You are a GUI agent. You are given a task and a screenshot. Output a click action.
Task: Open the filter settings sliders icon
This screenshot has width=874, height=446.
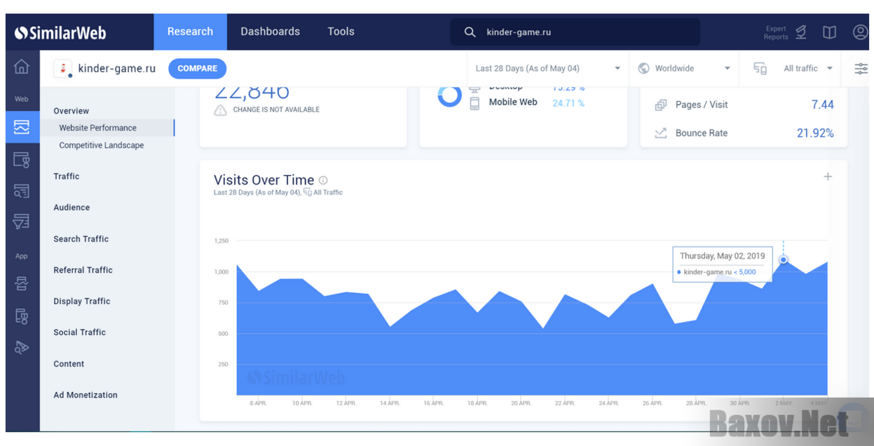[x=861, y=69]
